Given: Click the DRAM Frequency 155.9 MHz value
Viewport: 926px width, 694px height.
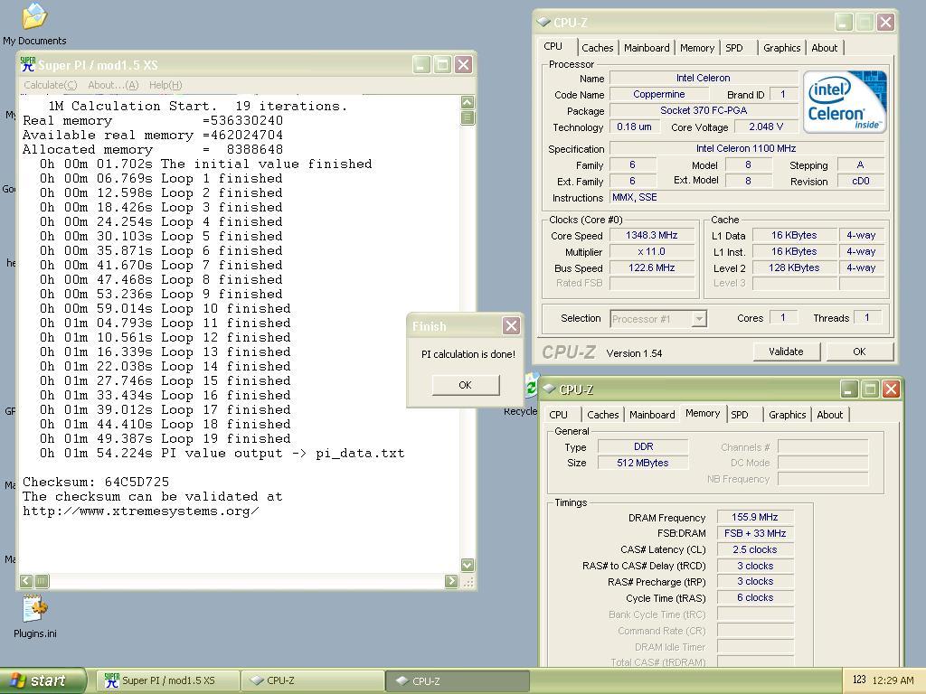Looking at the screenshot, I should point(755,517).
